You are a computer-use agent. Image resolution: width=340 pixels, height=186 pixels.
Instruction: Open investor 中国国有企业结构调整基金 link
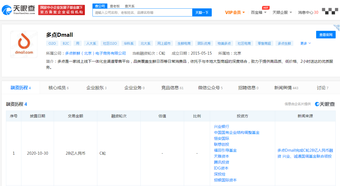pyautogui.click(x=237, y=132)
